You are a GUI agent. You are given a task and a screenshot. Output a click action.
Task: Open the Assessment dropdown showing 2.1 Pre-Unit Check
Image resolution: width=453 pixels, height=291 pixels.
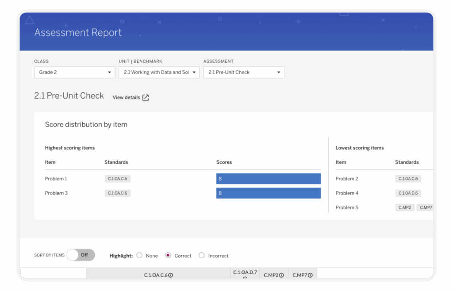click(x=243, y=72)
